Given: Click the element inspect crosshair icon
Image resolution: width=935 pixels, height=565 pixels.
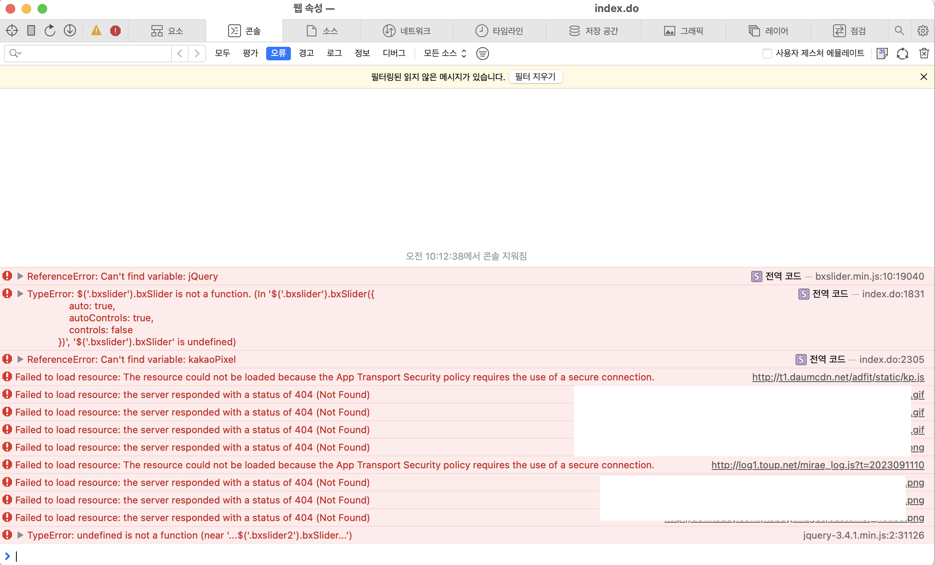Looking at the screenshot, I should 12,31.
